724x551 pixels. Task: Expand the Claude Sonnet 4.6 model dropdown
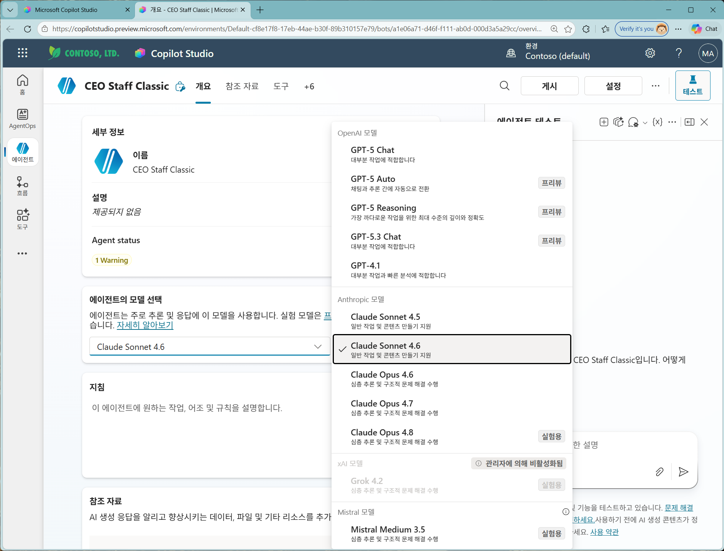210,347
